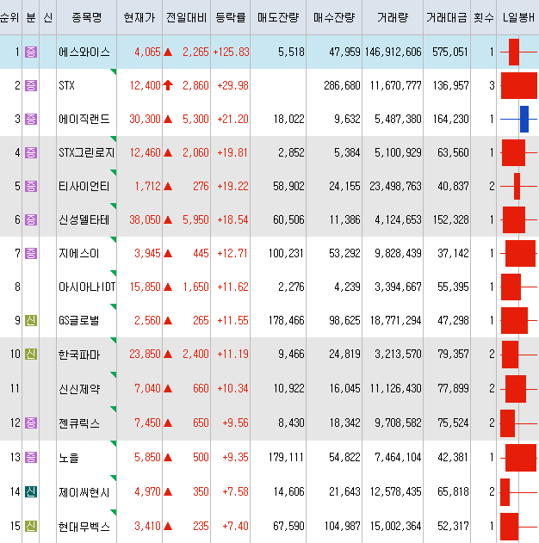The image size is (539, 543).
Task: Select the 젠큐릭스 stock name
Action: point(79,423)
